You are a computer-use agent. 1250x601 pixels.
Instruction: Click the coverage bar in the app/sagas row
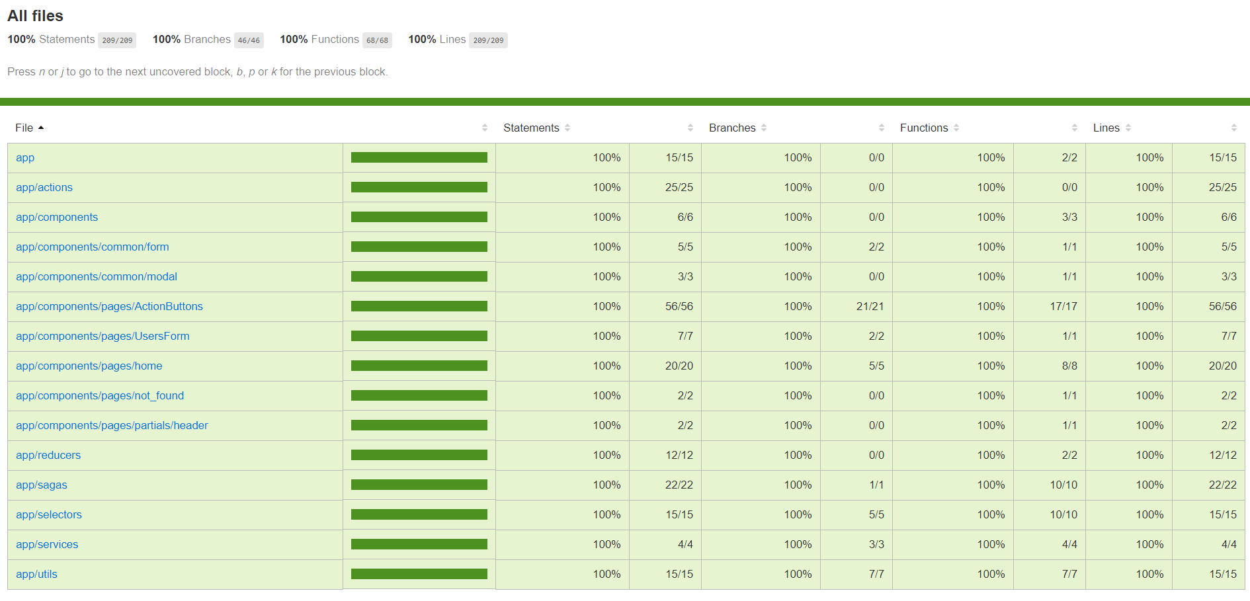point(419,485)
